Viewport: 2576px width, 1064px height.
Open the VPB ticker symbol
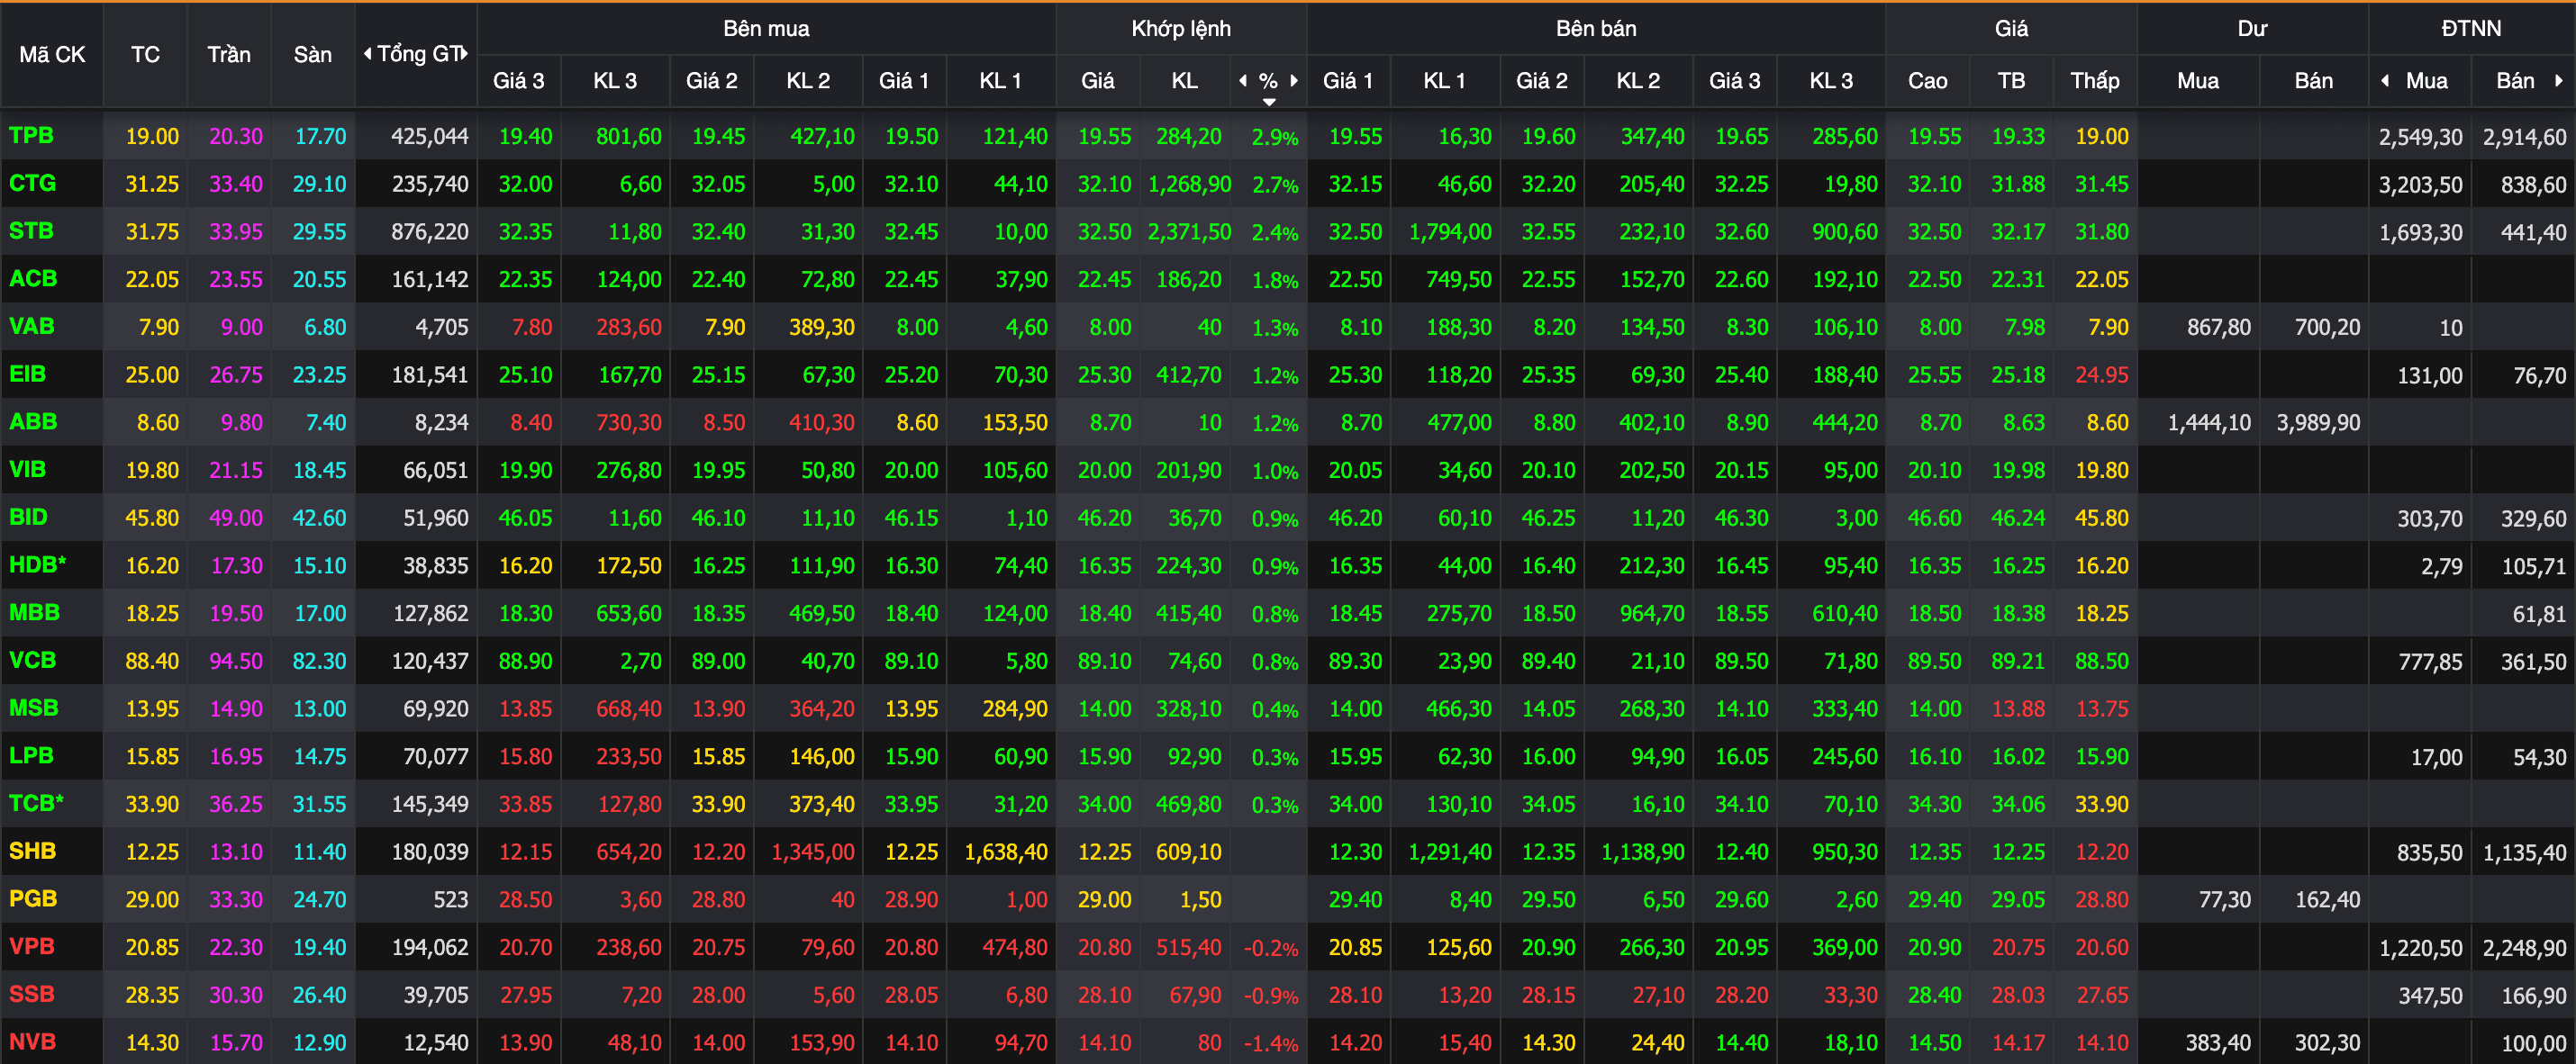pyautogui.click(x=31, y=947)
